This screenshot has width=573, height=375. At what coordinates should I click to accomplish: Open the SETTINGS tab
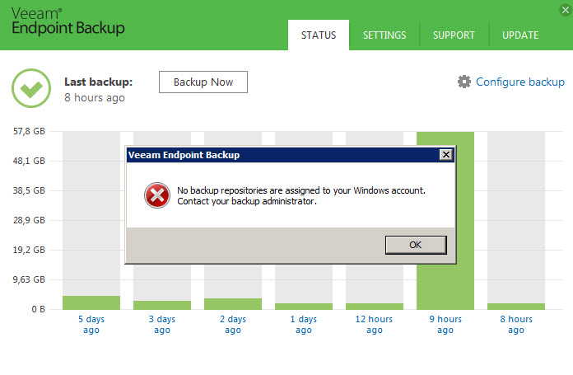point(384,35)
